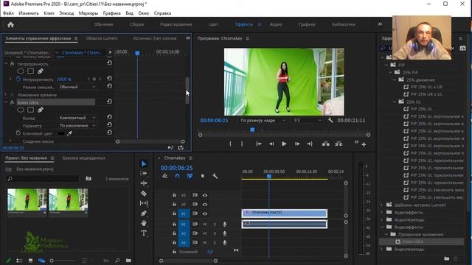Click Mark In button in Program monitor
Image resolution: width=472 pixels, height=265 pixels.
(x=230, y=144)
